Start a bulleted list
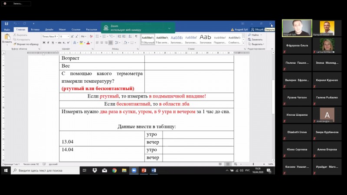 97,36
